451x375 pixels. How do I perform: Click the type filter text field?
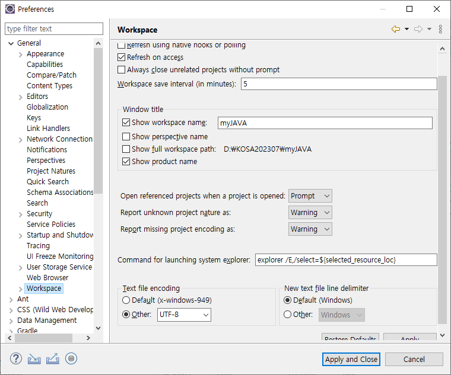click(x=54, y=28)
